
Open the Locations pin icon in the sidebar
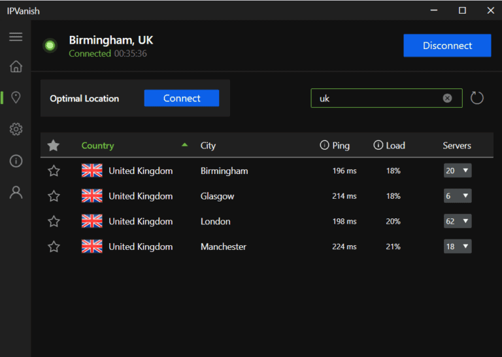(x=16, y=97)
